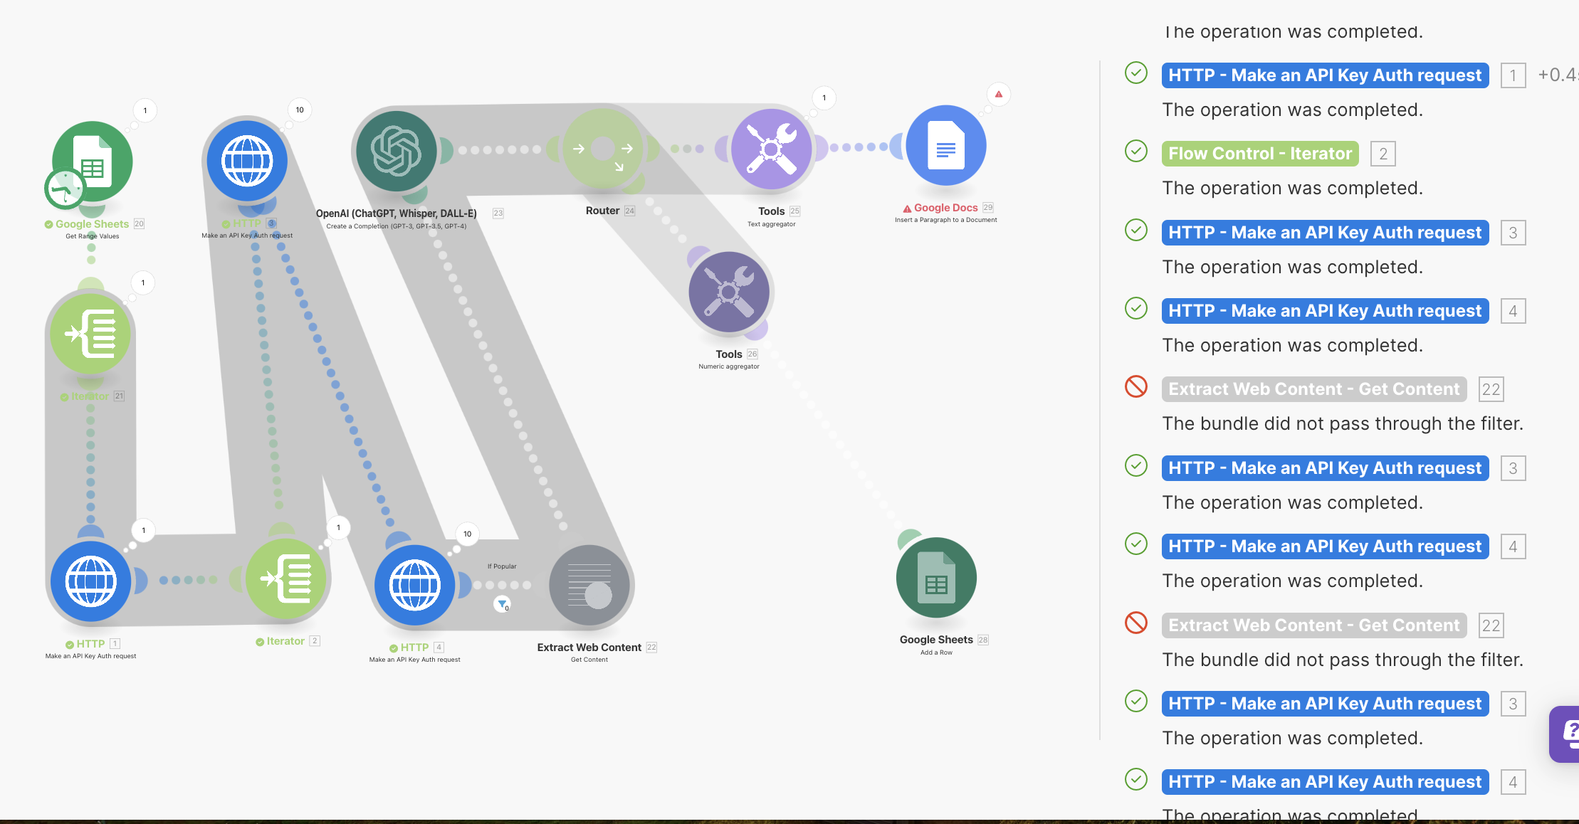Click the Flow Control - Iterator log entry
This screenshot has width=1579, height=824.
pos(1259,154)
